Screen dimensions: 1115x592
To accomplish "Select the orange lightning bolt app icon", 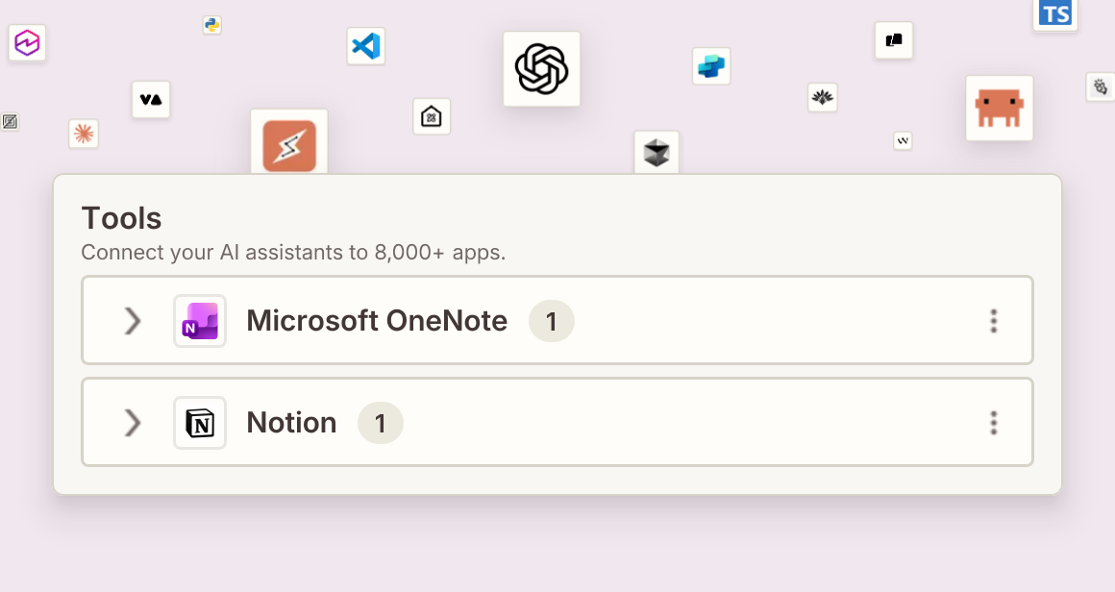I will point(289,146).
